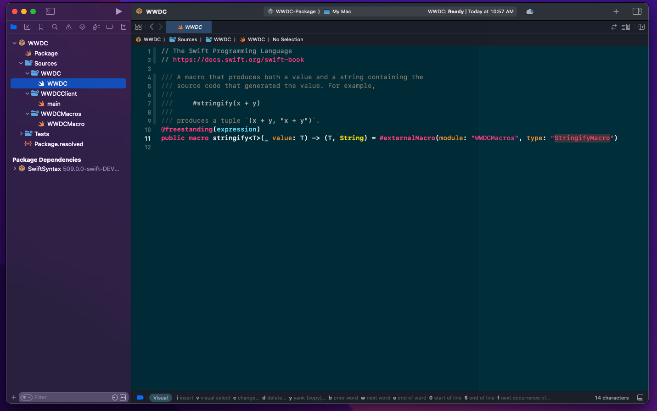Open the docs.swift.org swift-book link
The width and height of the screenshot is (657, 411).
tap(238, 60)
